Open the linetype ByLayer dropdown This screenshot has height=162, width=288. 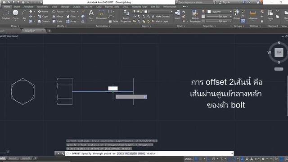pos(219,21)
